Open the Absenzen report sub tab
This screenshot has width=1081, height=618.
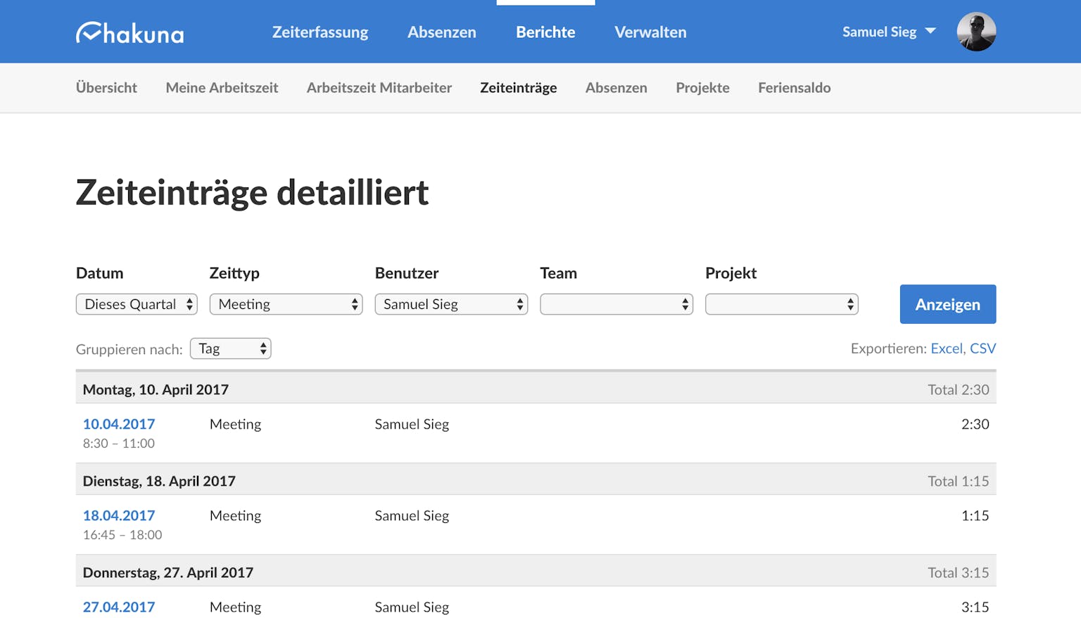coord(617,87)
